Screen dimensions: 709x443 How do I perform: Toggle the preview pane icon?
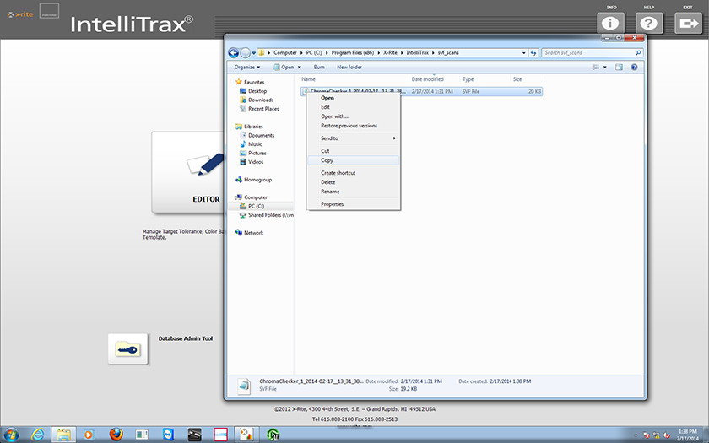point(619,67)
